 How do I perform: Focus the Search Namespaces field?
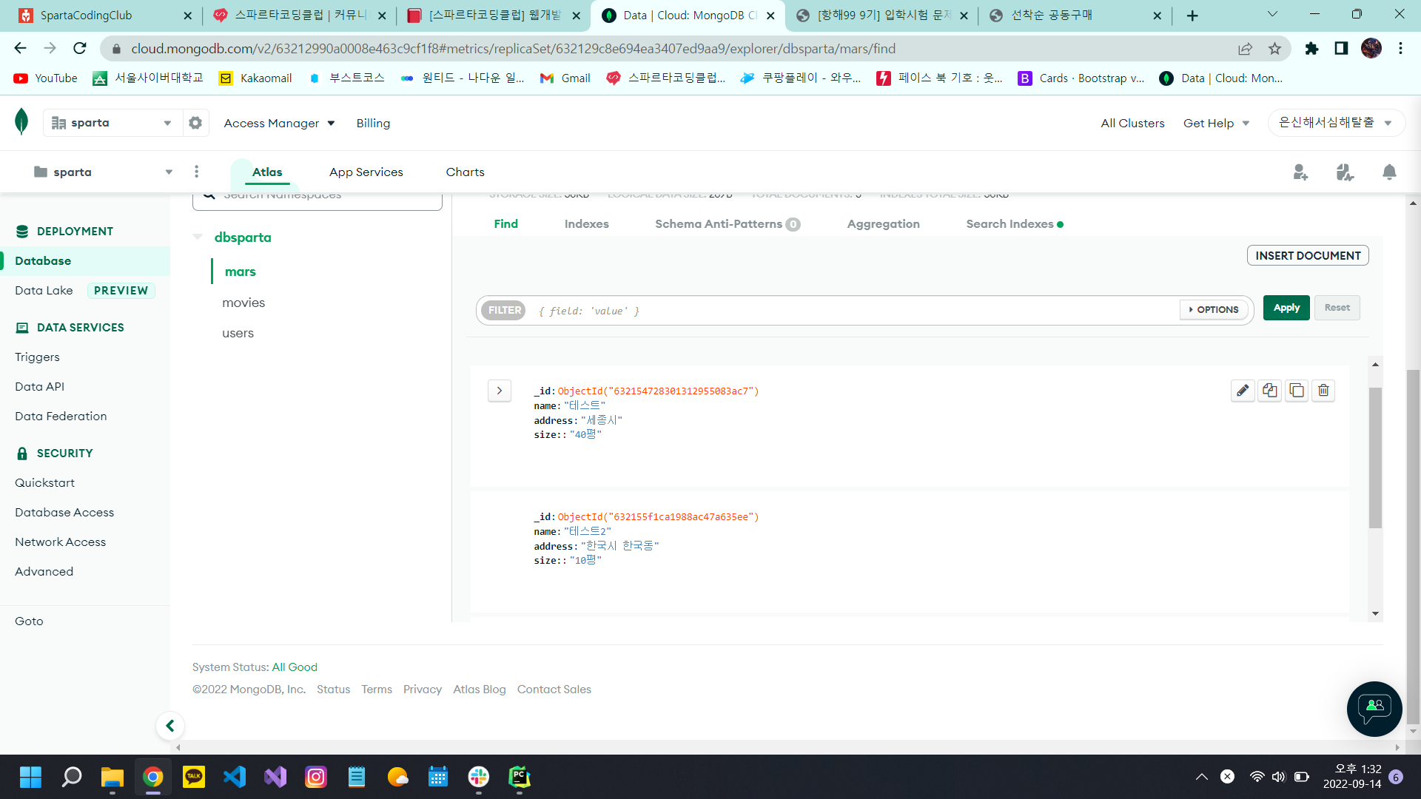pos(318,200)
